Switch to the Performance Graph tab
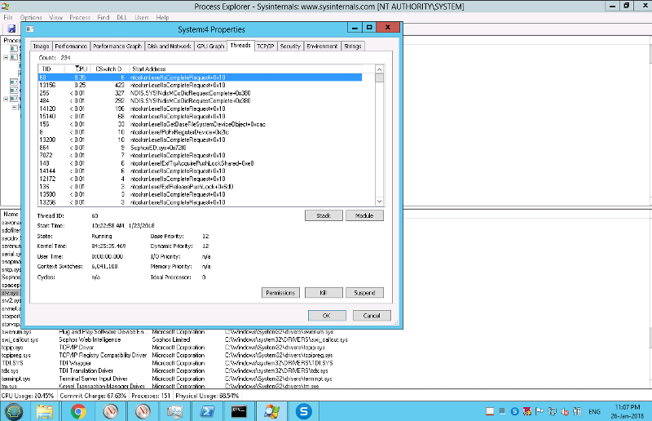Viewport: 652px width, 421px height. (x=117, y=47)
